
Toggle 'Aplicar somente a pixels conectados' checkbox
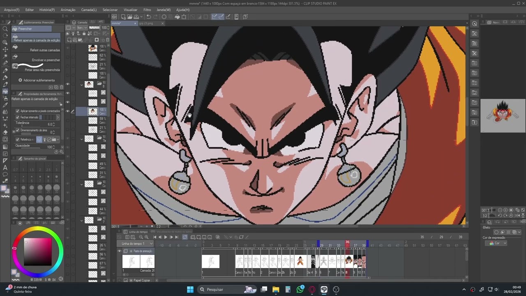coord(17,111)
